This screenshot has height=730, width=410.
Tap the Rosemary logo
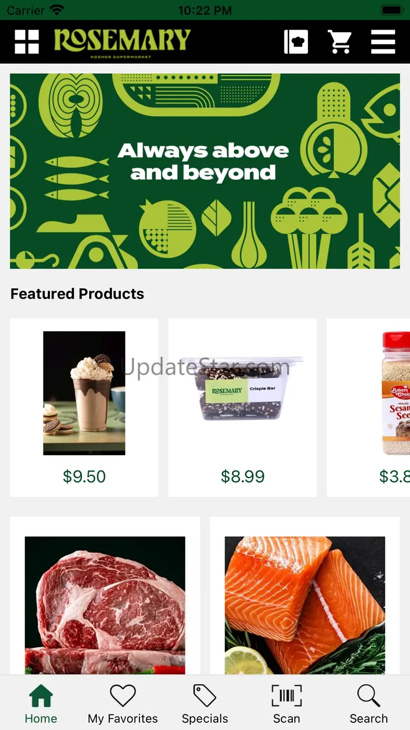[122, 42]
